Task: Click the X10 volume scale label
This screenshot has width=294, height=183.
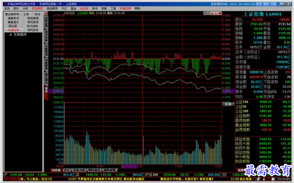Action: click(61, 162)
